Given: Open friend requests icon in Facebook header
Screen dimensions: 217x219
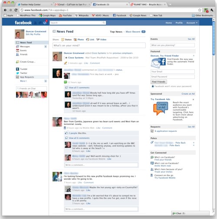Looking at the screenshot, I should click(36, 23).
